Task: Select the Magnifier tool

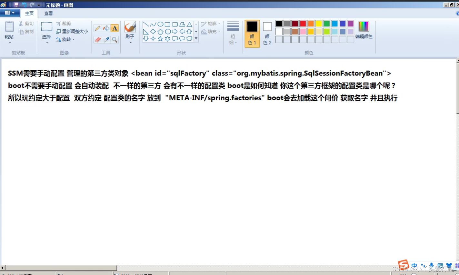Action: (115, 40)
